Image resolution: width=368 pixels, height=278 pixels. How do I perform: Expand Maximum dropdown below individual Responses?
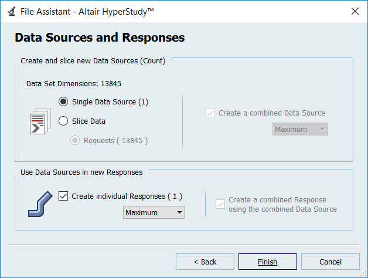point(154,212)
